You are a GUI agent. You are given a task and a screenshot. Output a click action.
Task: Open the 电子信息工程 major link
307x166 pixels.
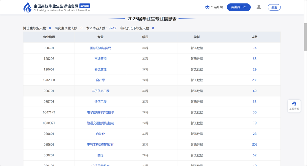100,91
